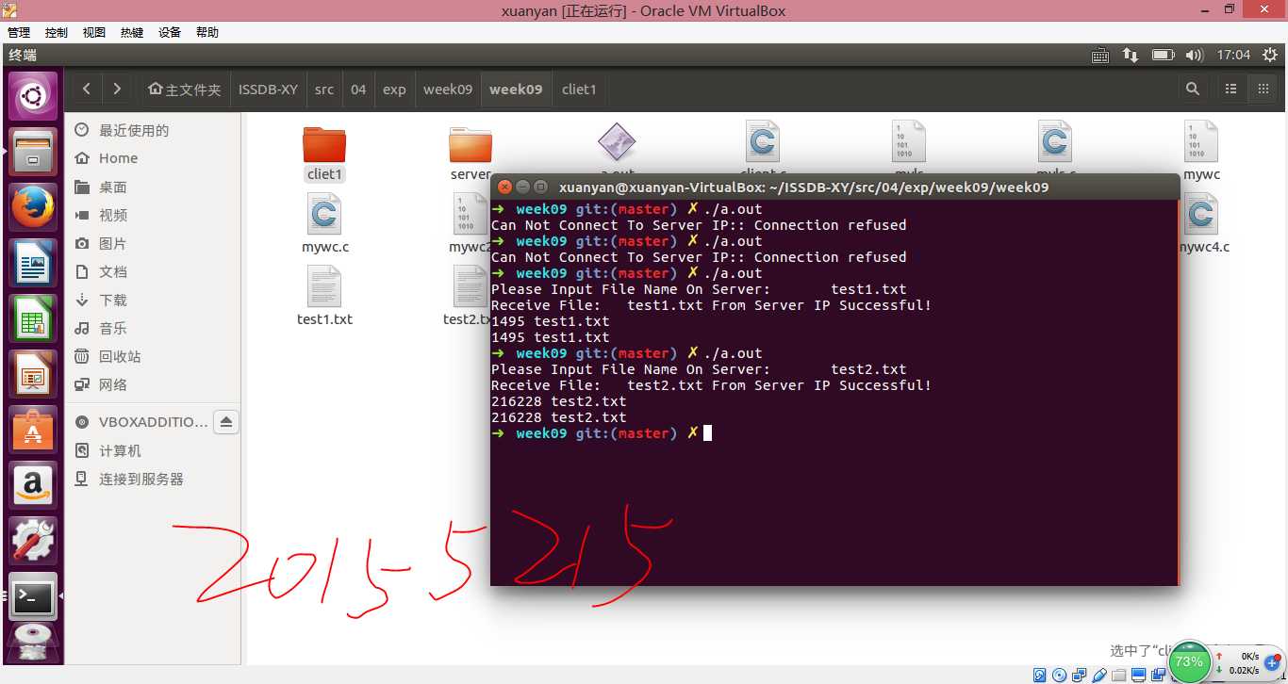Open sound volume indicator

[x=1195, y=56]
